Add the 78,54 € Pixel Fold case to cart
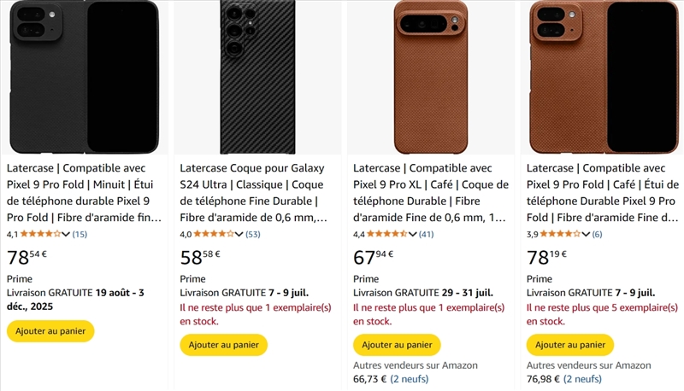 50,331
